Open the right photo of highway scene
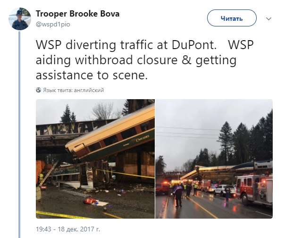285x238 pixels. pyautogui.click(x=214, y=159)
